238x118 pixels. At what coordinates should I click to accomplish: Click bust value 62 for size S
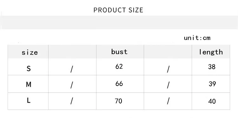pos(119,66)
